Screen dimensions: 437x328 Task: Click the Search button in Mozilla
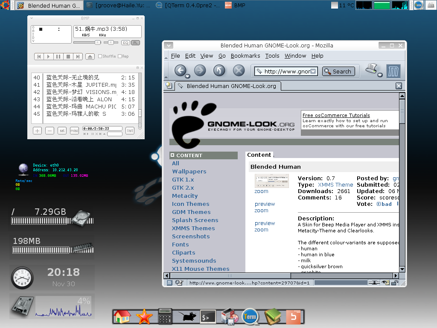(338, 71)
